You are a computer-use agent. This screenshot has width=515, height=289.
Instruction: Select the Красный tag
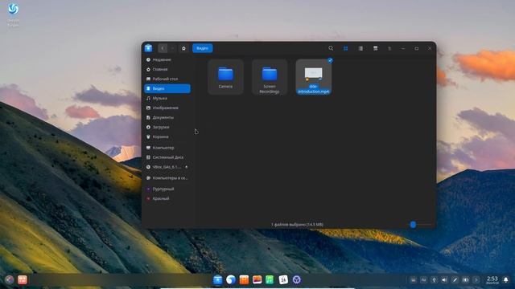(x=167, y=198)
